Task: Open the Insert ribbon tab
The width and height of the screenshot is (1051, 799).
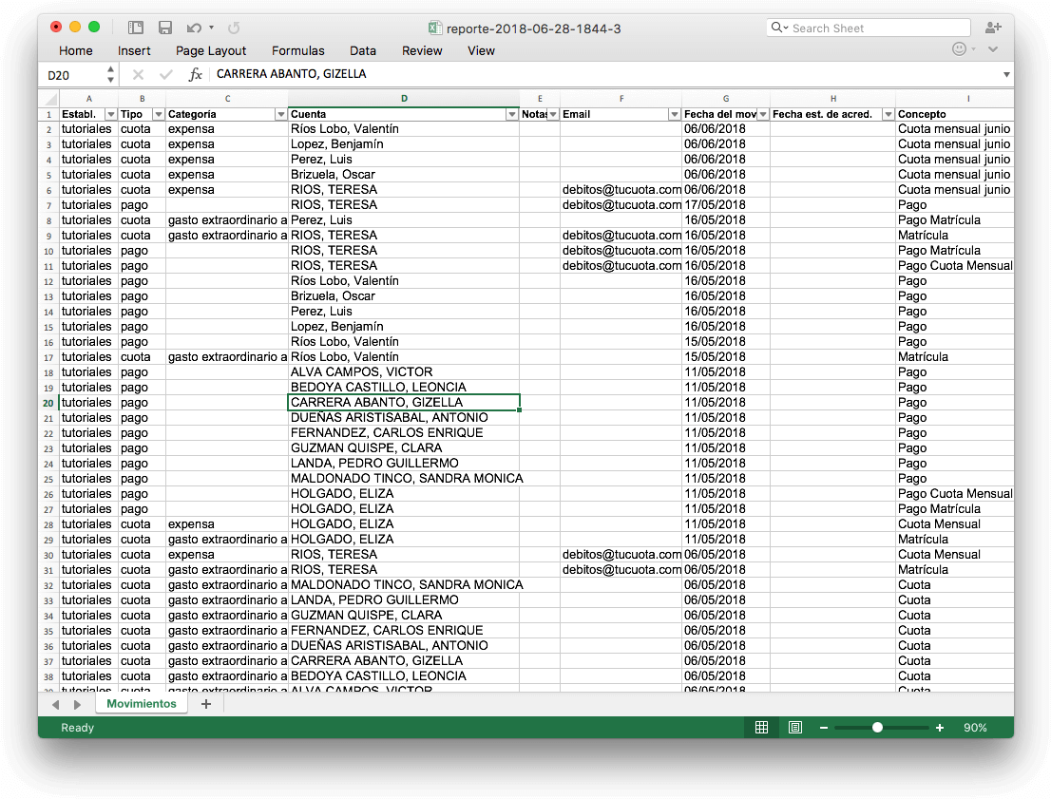Action: coord(134,50)
